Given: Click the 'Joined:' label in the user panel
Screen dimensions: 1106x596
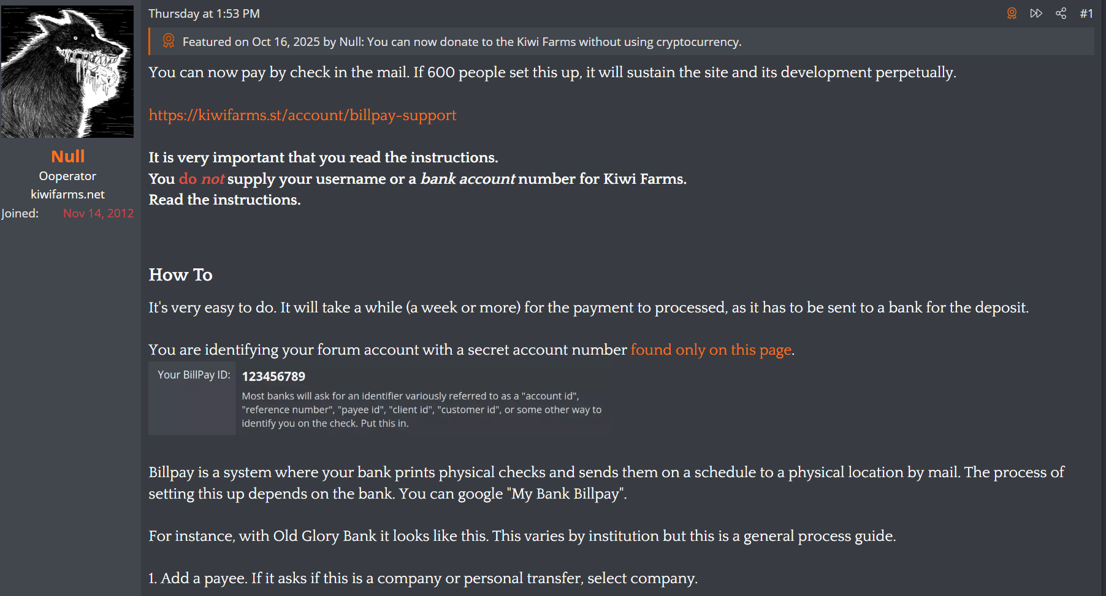Looking at the screenshot, I should point(20,213).
